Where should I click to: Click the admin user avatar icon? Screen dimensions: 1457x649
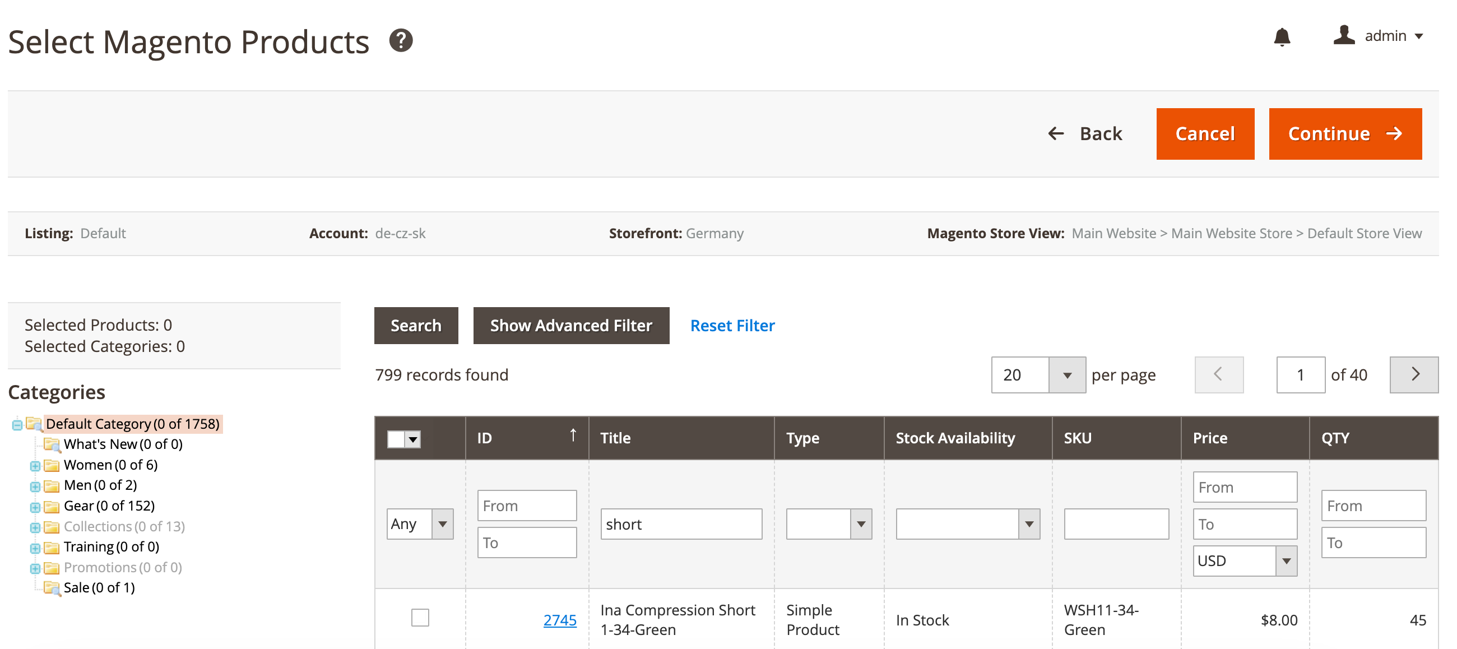pos(1344,35)
